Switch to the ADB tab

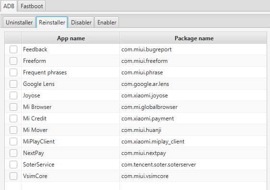[9, 6]
